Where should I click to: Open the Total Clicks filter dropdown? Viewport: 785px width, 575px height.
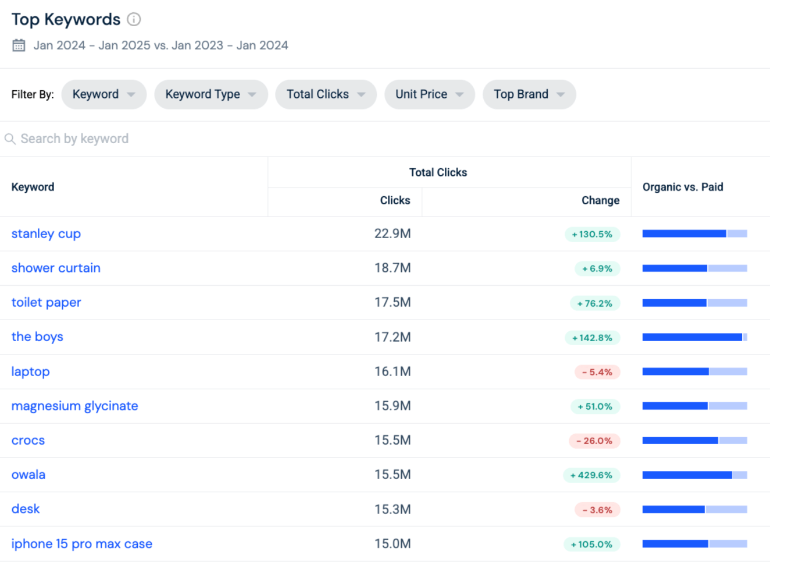coord(326,94)
